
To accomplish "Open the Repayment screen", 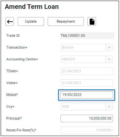I will pyautogui.click(x=66, y=21).
